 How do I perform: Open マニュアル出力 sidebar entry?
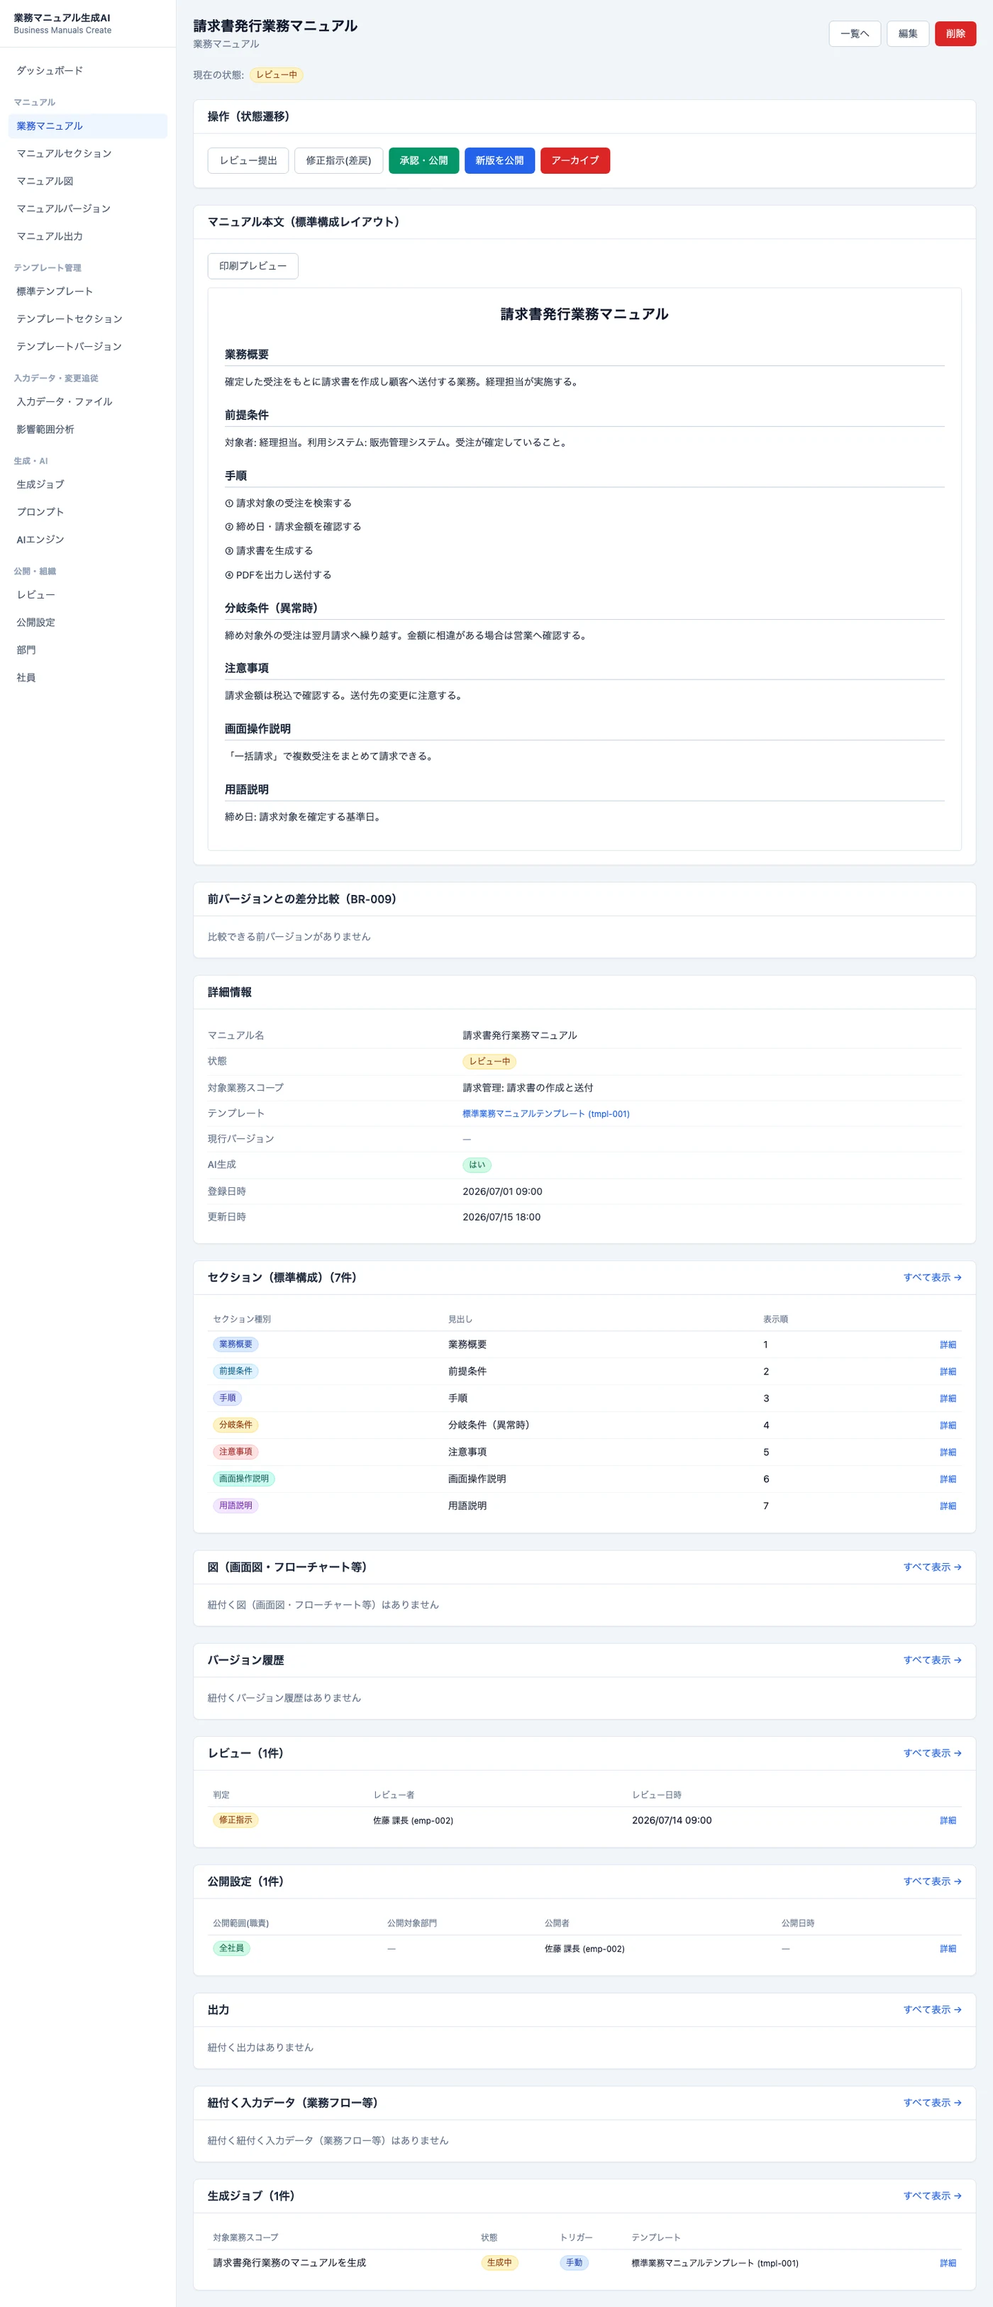pyautogui.click(x=88, y=236)
